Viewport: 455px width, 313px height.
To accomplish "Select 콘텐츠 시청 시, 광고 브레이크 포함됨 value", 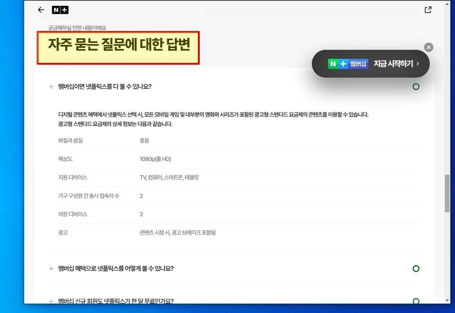I will point(178,232).
